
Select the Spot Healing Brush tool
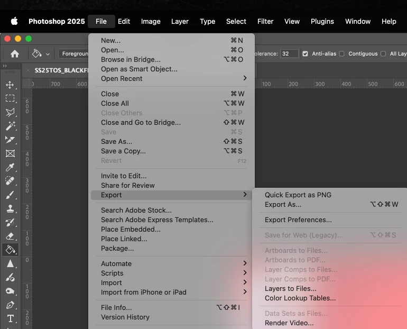pos(10,181)
